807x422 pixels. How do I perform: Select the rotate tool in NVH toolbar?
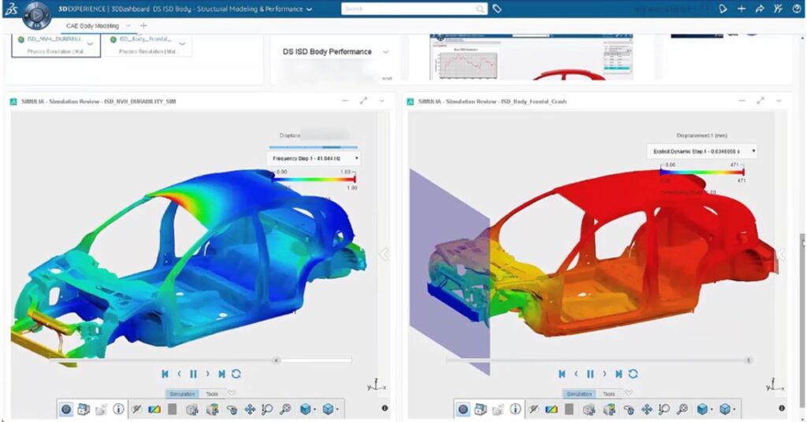pyautogui.click(x=232, y=409)
